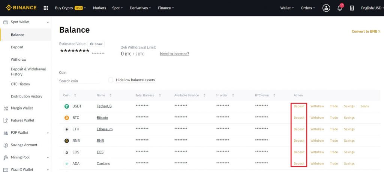This screenshot has height=172, width=384.
Task: Open the Wallet dropdown menu
Action: [287, 8]
